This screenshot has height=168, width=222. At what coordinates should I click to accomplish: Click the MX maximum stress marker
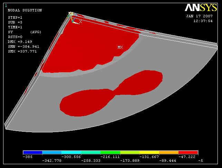coord(120,47)
